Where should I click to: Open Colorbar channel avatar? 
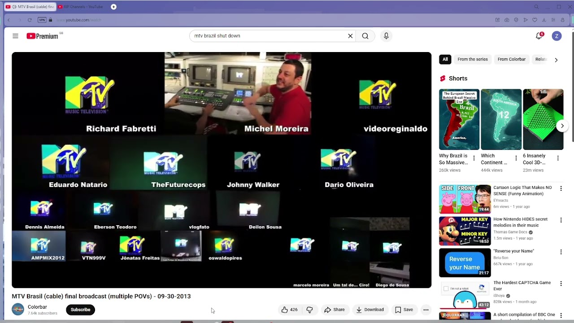pyautogui.click(x=18, y=310)
